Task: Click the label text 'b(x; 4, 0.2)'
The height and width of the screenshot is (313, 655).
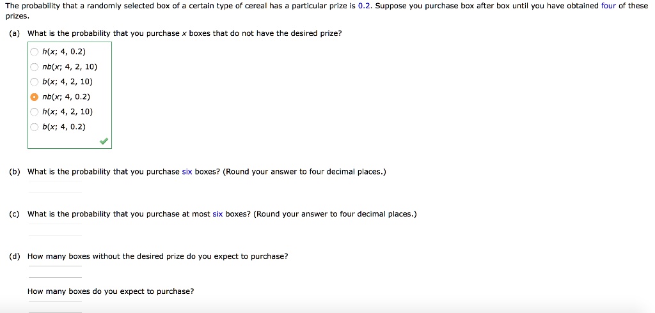Action: tap(64, 127)
